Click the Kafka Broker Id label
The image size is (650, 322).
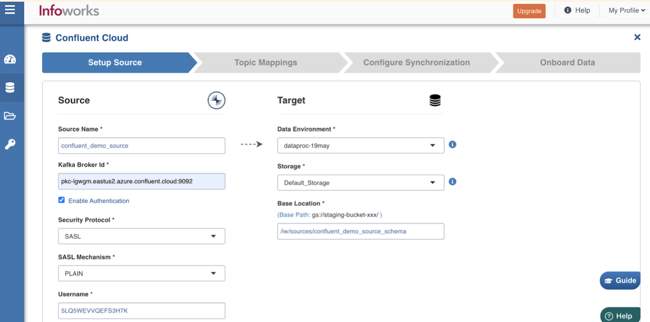84,165
